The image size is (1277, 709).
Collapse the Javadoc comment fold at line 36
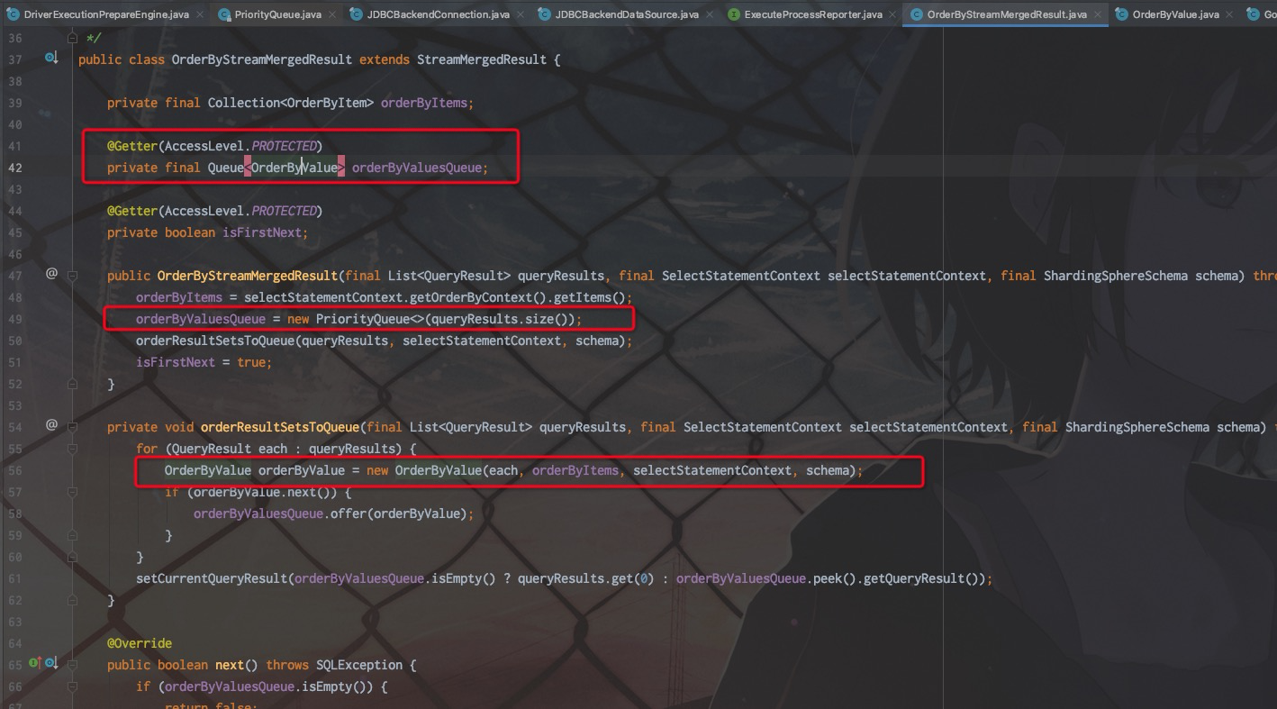73,37
